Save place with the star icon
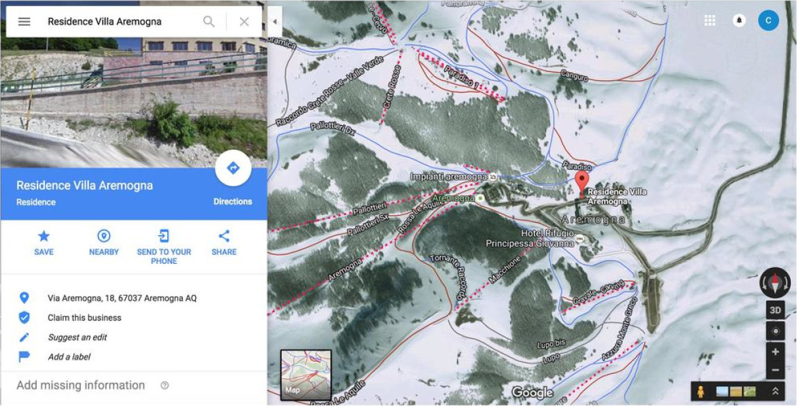Viewport: 797px width, 406px height. 44,236
